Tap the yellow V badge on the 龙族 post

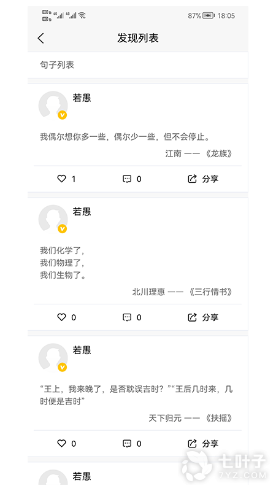coord(63,115)
